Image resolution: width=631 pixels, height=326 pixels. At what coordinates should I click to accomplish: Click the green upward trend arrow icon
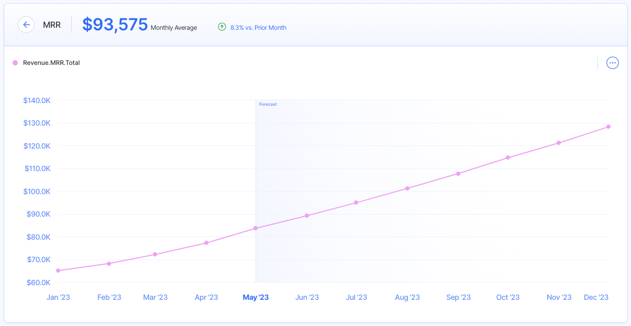(222, 27)
